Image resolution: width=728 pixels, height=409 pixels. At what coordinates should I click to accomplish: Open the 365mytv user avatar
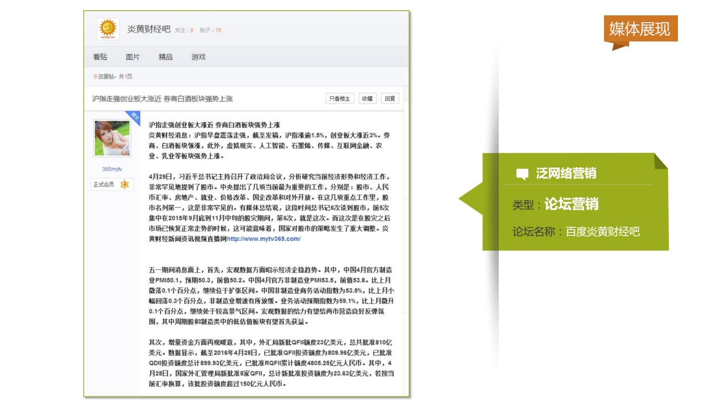click(112, 139)
